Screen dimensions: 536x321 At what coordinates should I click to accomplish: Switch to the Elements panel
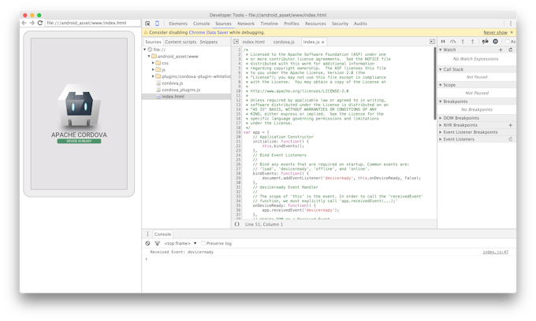(178, 24)
